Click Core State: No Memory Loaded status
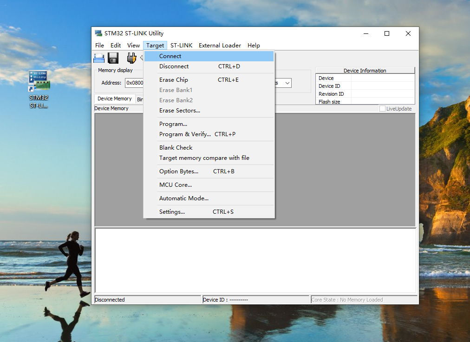The height and width of the screenshot is (342, 470). tap(364, 300)
